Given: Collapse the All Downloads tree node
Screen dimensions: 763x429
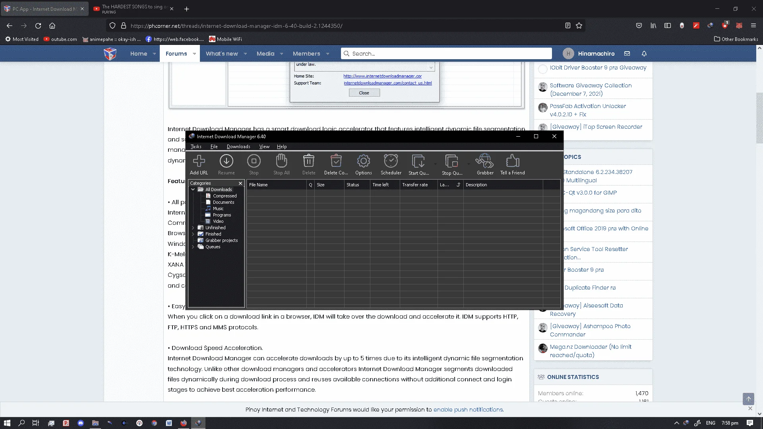Looking at the screenshot, I should (x=193, y=189).
